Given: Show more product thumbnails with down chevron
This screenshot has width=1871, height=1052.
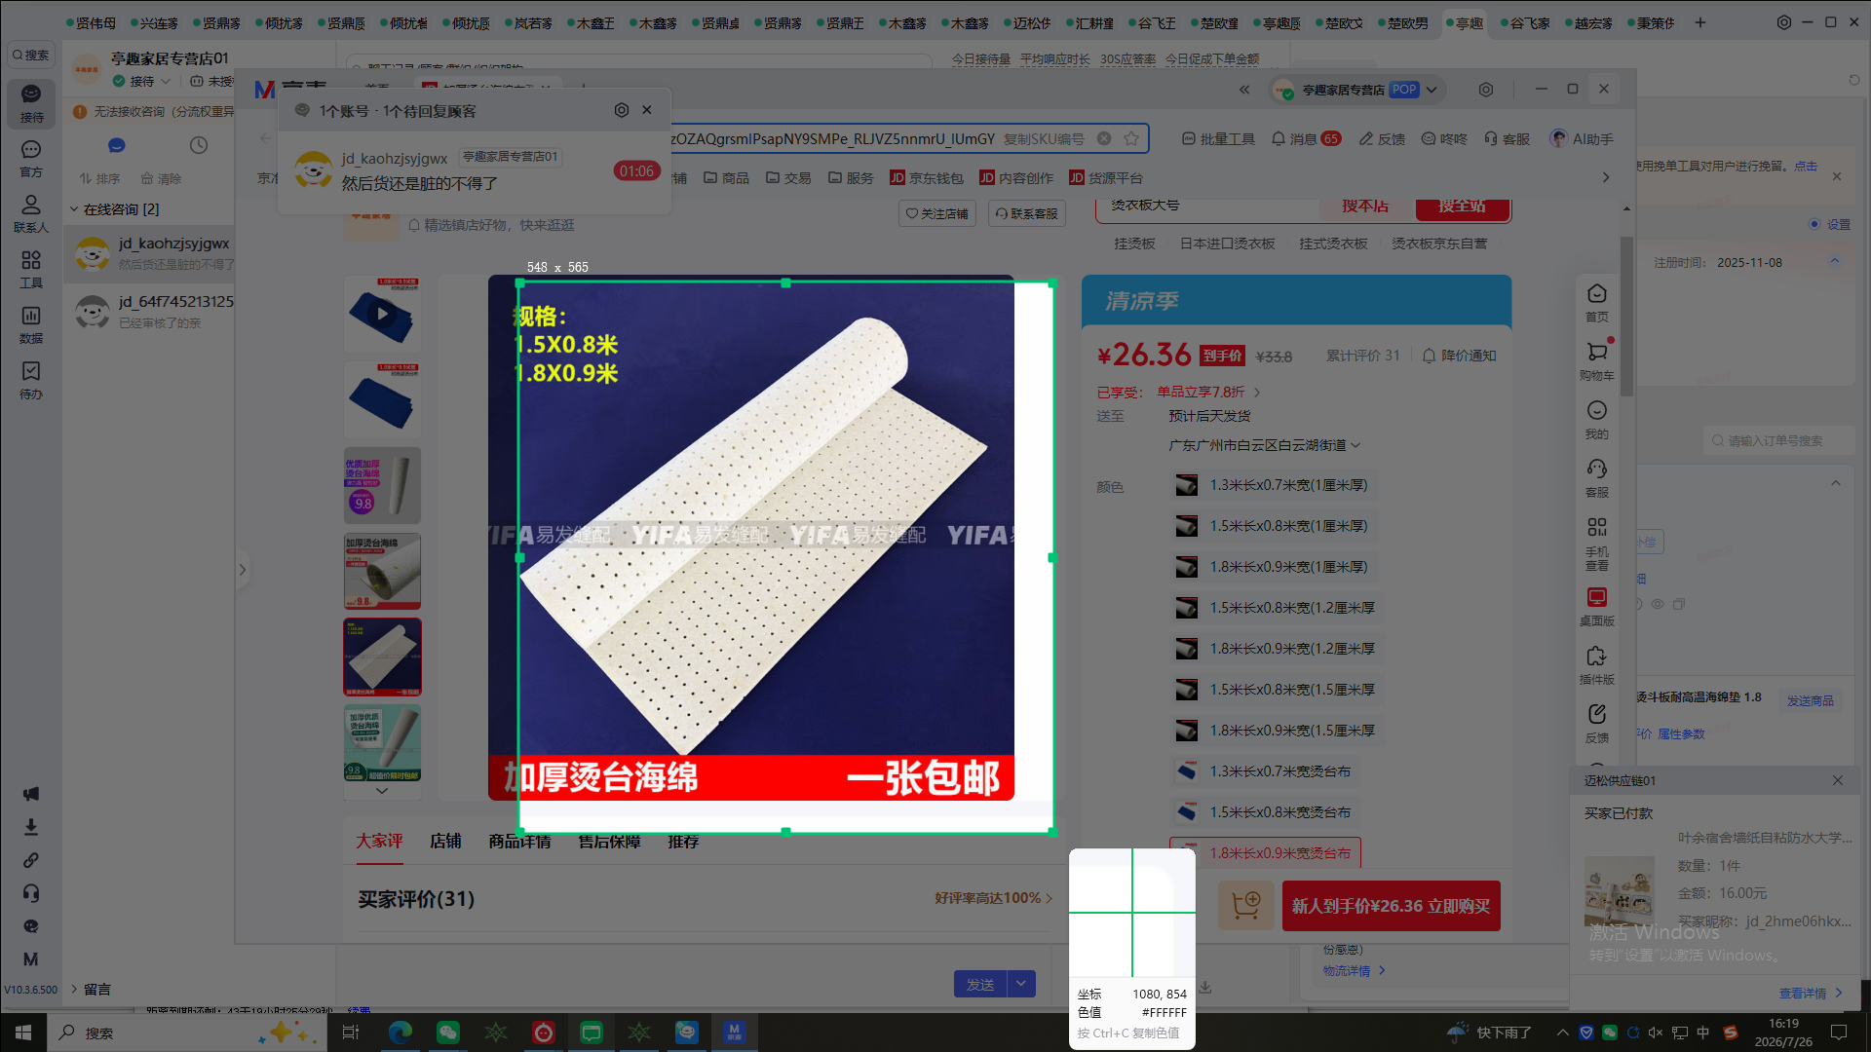Looking at the screenshot, I should pos(382,791).
